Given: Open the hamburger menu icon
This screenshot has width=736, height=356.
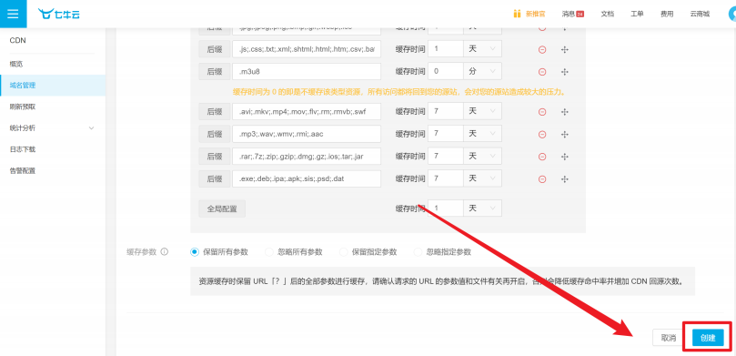Looking at the screenshot, I should click(x=13, y=14).
